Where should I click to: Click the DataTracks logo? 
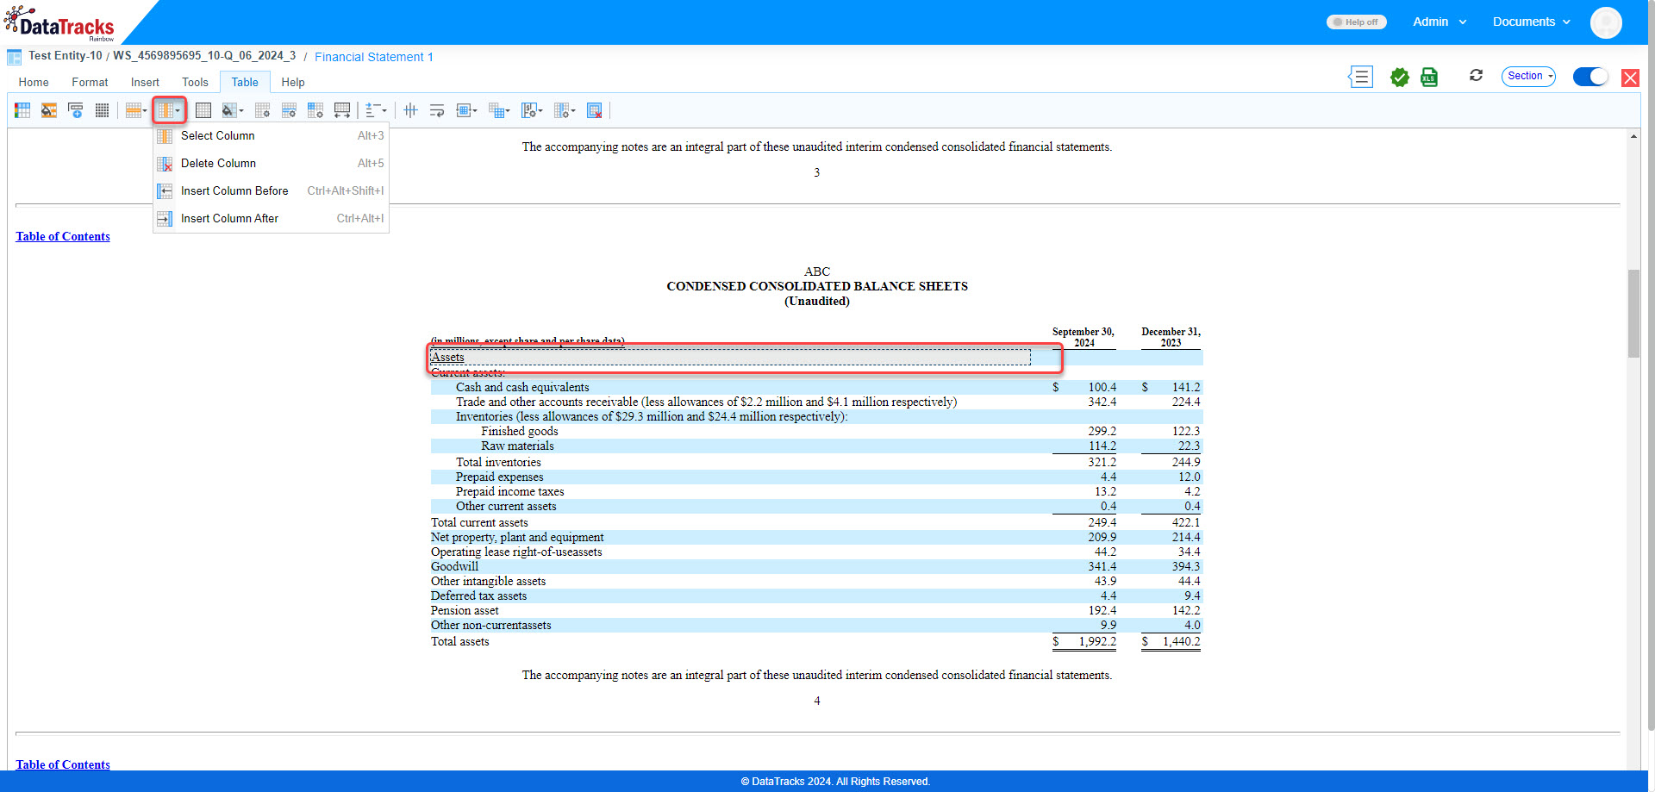coord(59,23)
